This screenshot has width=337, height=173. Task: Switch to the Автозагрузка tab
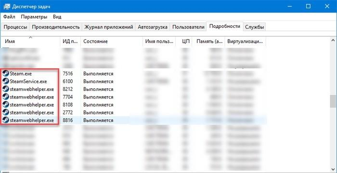coord(153,27)
